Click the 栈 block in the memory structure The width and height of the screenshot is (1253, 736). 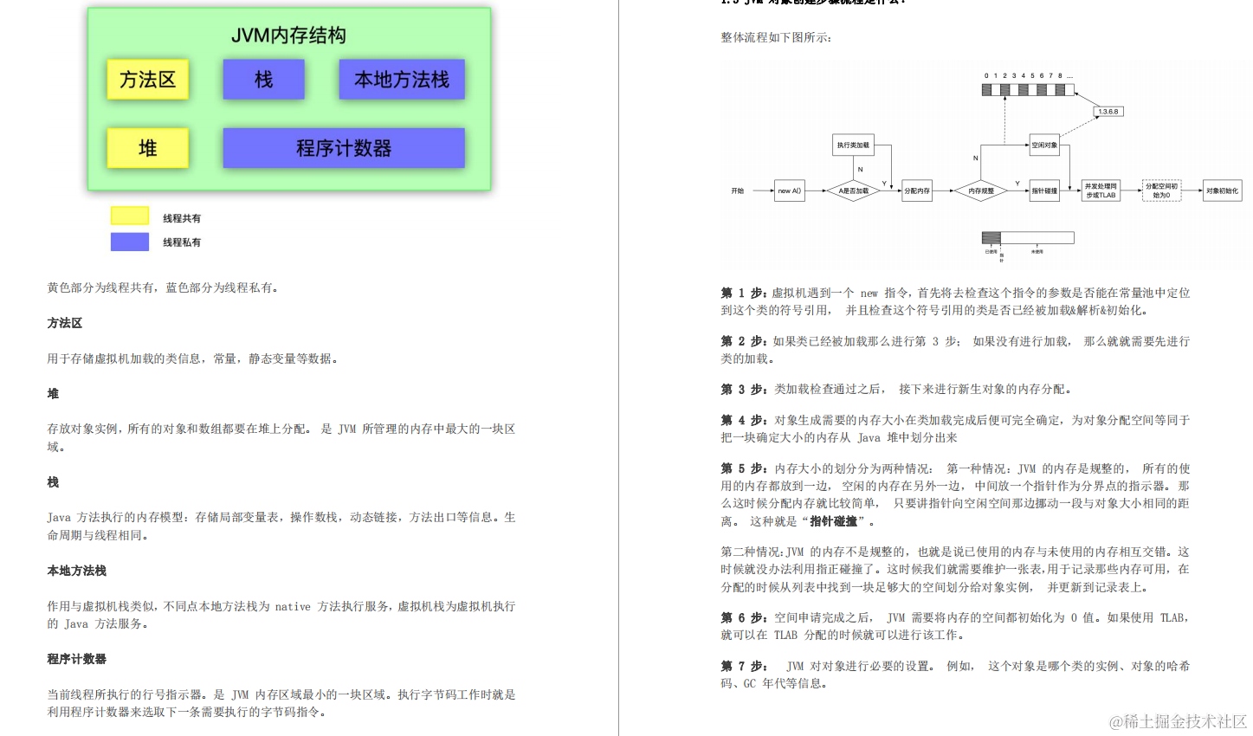263,79
